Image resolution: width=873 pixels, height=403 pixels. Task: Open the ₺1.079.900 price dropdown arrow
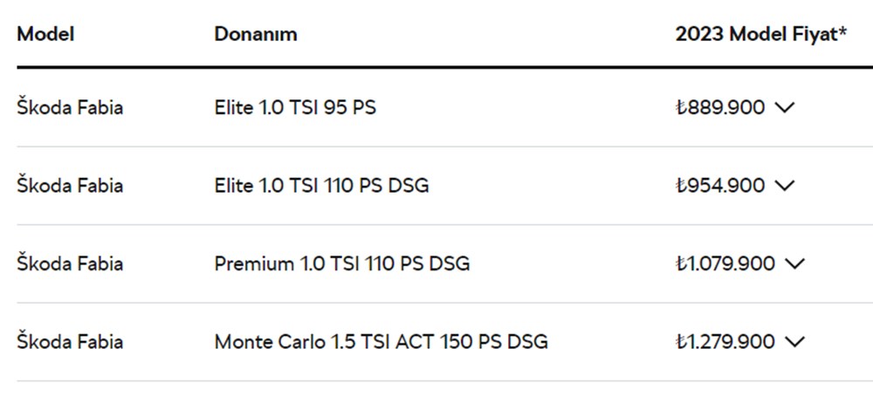(x=794, y=263)
